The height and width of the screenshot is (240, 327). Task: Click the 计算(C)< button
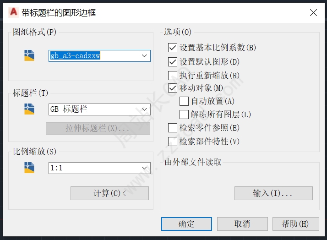pos(110,193)
